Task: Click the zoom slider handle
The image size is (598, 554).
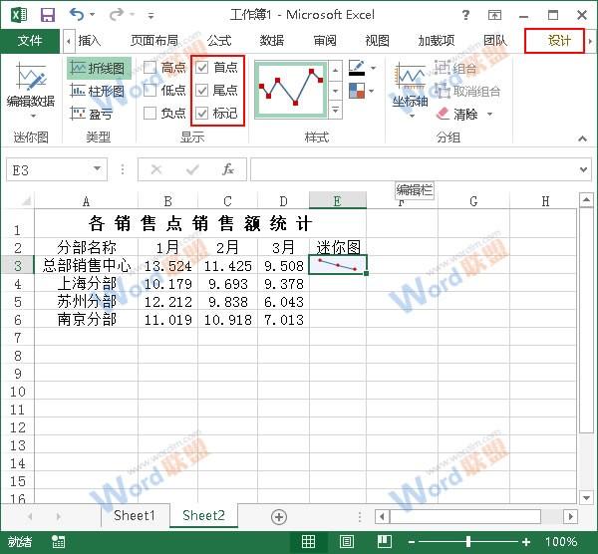Action: 468,541
